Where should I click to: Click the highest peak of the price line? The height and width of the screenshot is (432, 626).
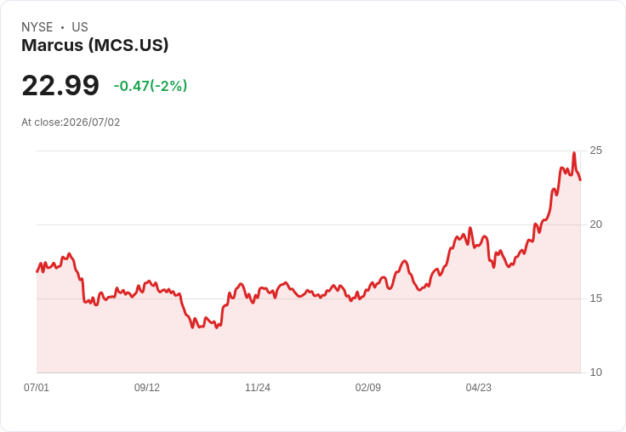574,153
